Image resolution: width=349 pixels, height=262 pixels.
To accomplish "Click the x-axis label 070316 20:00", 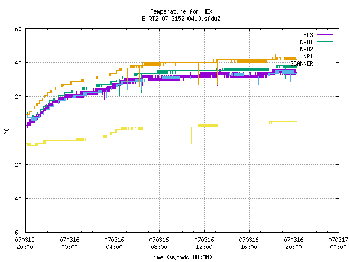I will [293, 243].
